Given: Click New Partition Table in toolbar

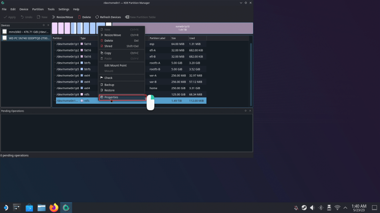Looking at the screenshot, I should click(x=140, y=17).
